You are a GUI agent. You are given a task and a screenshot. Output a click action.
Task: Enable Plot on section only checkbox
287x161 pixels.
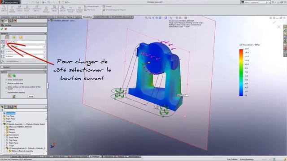[x=6, y=83]
